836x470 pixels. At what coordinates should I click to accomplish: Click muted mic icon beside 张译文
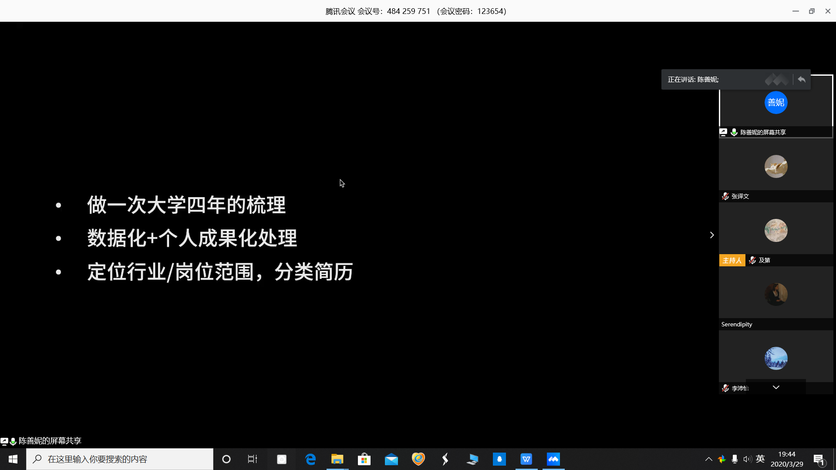click(x=725, y=196)
